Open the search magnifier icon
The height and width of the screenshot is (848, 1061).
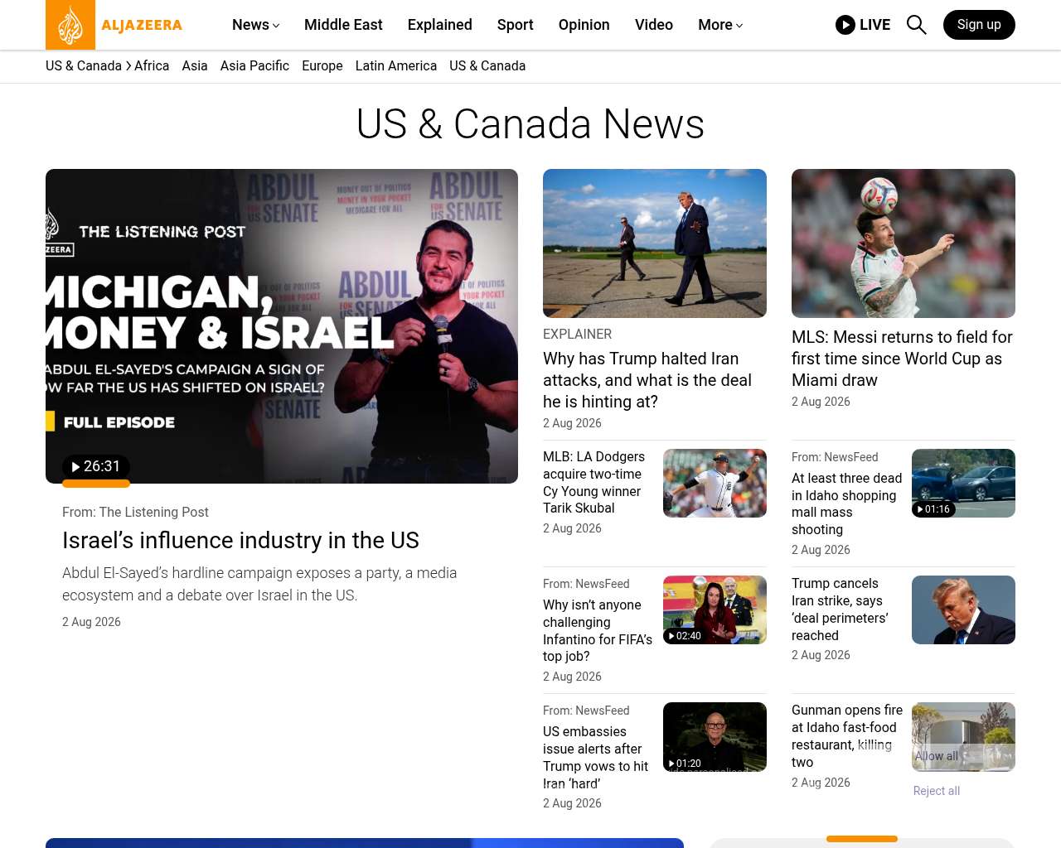point(916,25)
